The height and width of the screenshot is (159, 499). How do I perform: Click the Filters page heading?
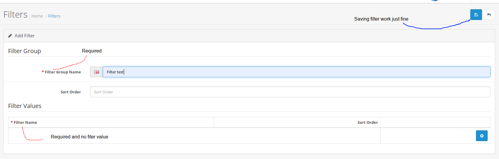tap(16, 15)
